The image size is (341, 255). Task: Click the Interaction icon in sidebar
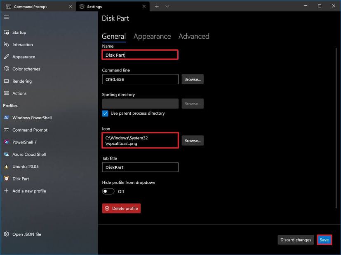tap(6, 44)
